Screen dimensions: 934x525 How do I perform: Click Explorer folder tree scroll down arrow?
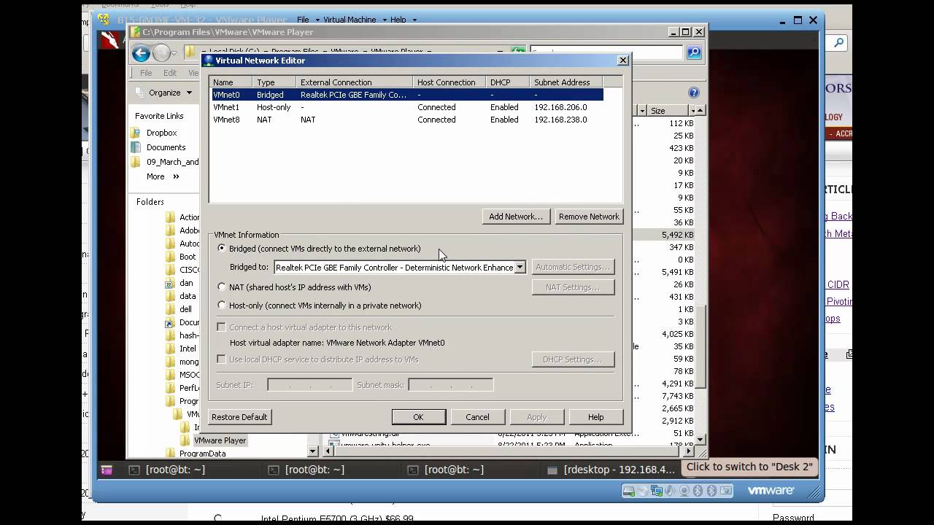[x=313, y=452]
